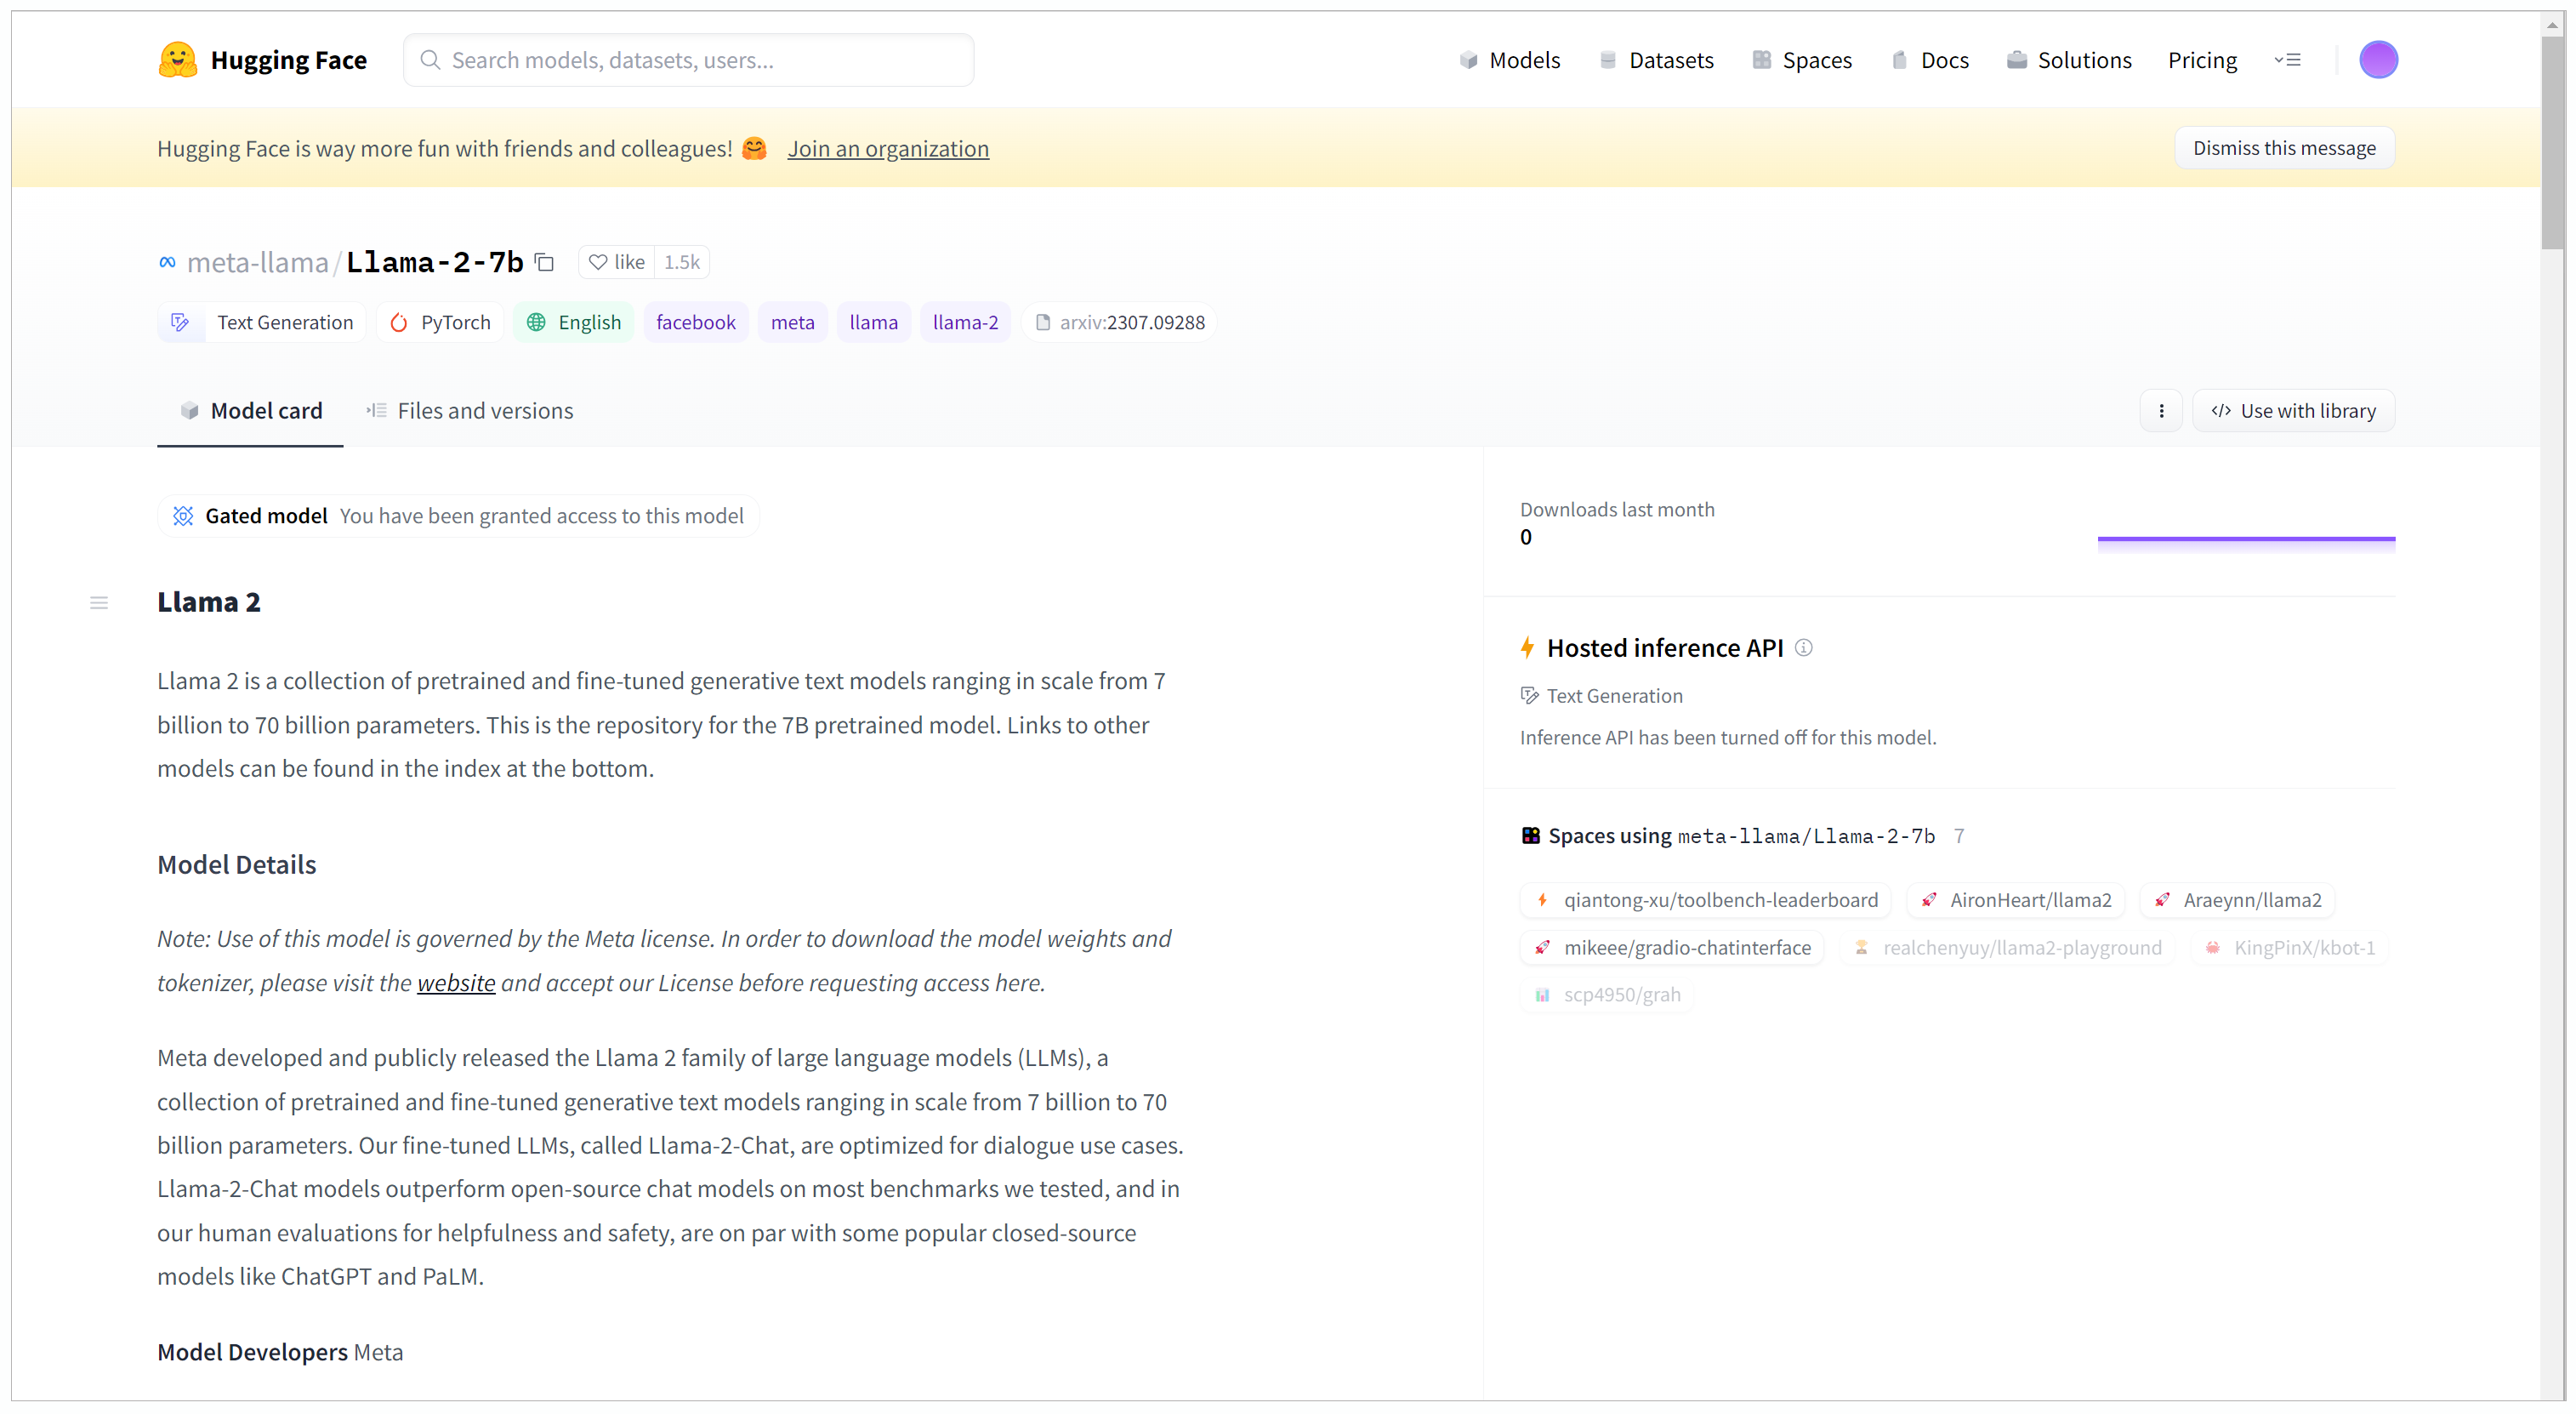Open the three-dot more options menu
This screenshot has height=1414, width=2576.
(2161, 411)
